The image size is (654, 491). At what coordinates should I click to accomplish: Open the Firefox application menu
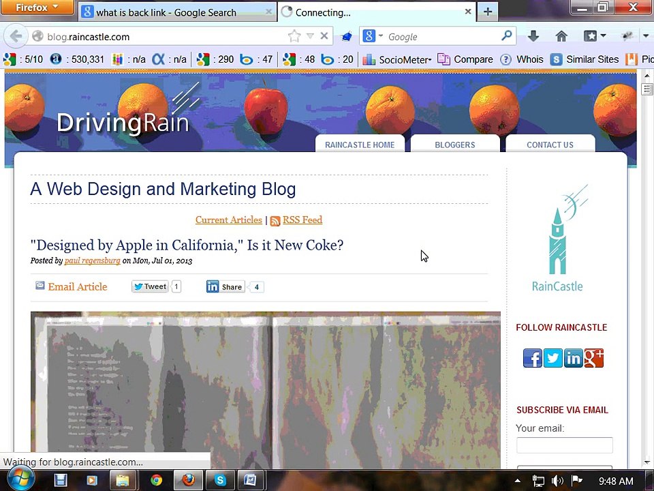coord(37,7)
